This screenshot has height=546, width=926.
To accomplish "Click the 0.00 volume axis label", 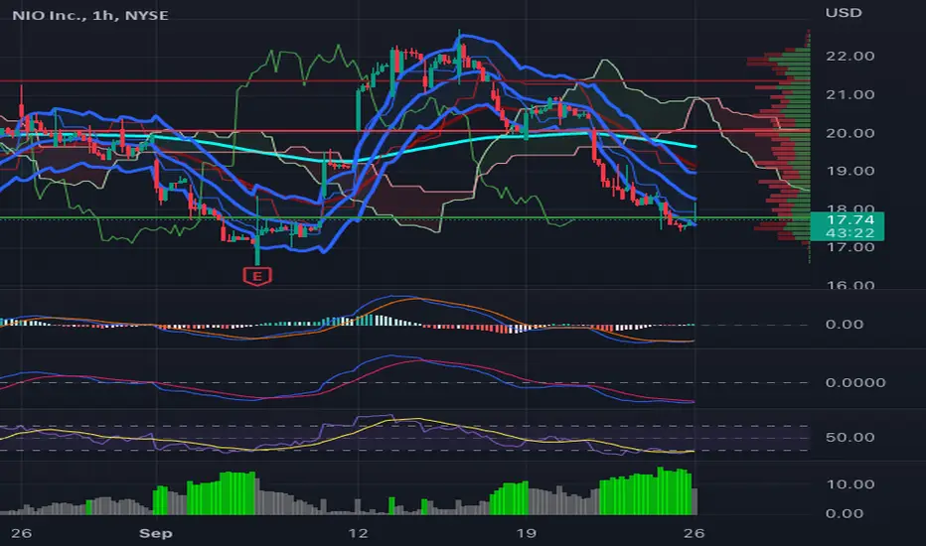I will click(x=845, y=513).
